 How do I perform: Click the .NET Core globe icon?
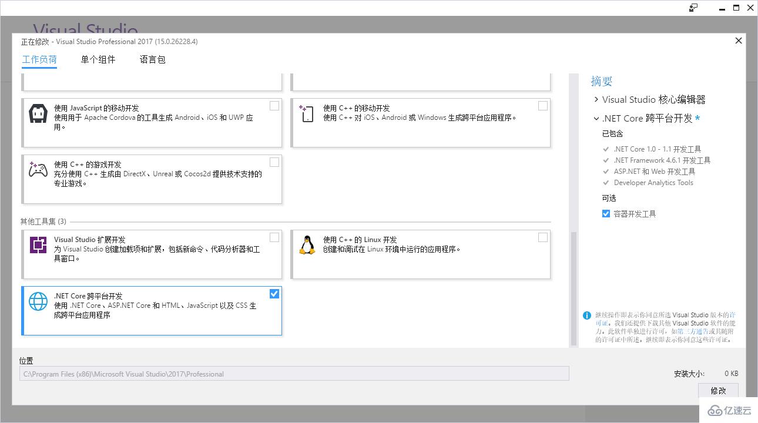[38, 301]
